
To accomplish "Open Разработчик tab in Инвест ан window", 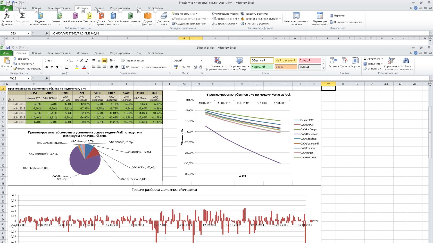I will point(155,53).
